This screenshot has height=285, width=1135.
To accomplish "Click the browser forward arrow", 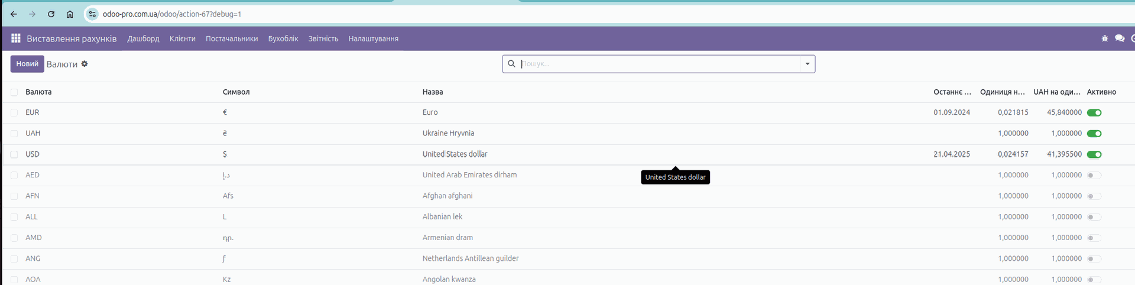I will tap(33, 14).
